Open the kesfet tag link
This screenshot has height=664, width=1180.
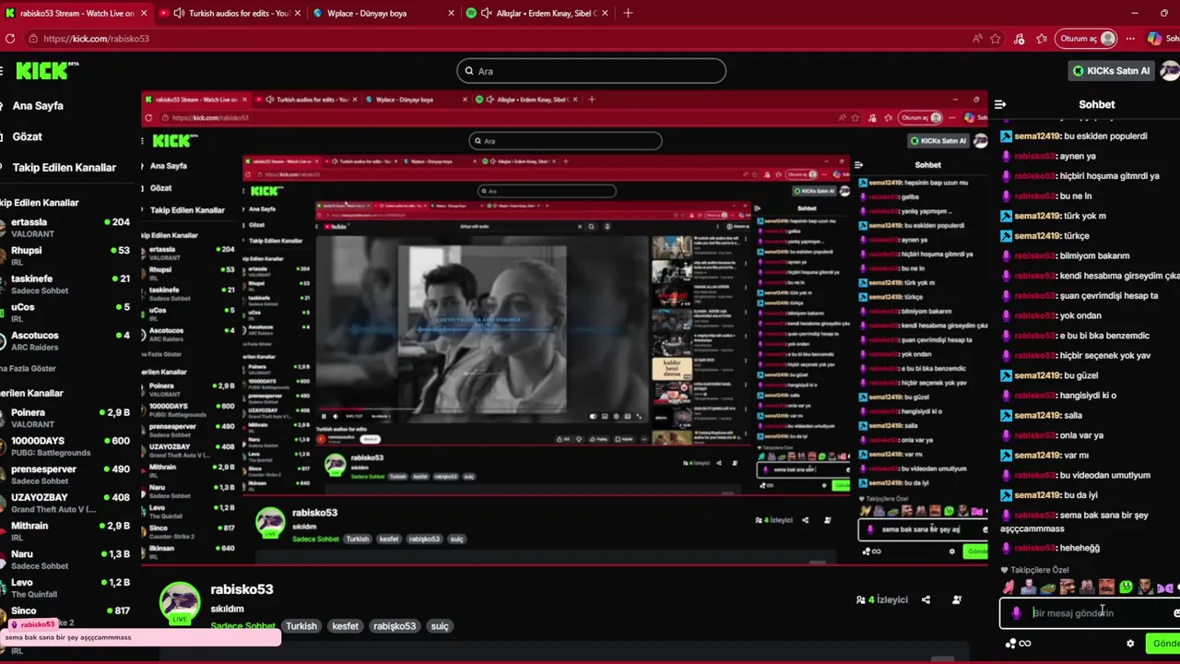tap(345, 626)
